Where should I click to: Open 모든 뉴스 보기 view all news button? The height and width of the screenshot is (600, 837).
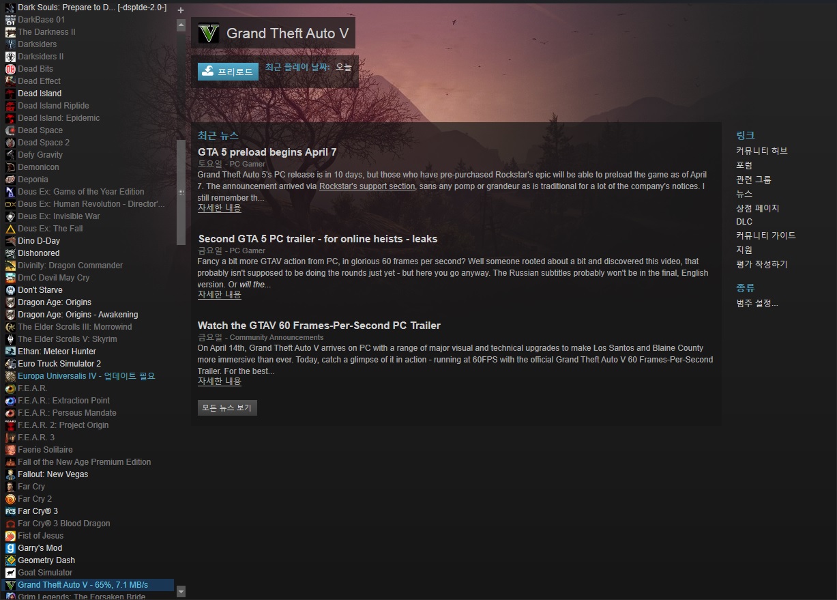227,408
